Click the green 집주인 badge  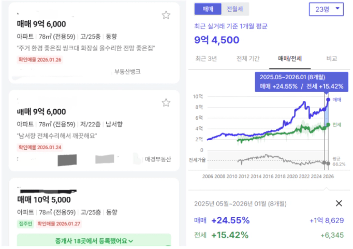tap(26, 224)
